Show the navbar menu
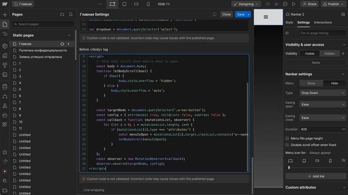 (x=311, y=83)
